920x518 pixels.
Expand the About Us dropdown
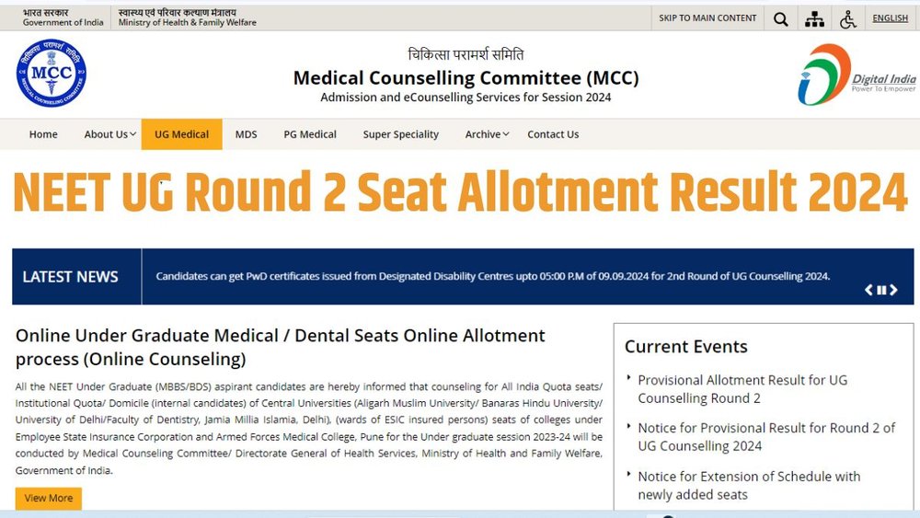coord(110,134)
